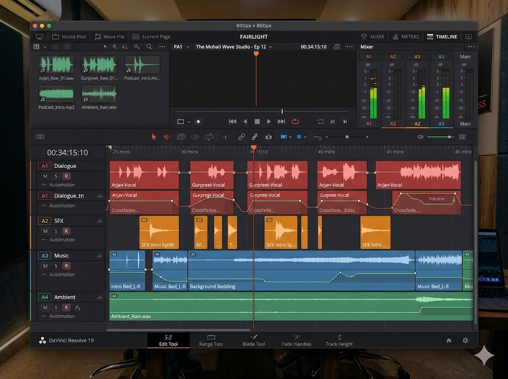Open the Media Pool tab
Screen dimensions: 508x379
(x=69, y=37)
